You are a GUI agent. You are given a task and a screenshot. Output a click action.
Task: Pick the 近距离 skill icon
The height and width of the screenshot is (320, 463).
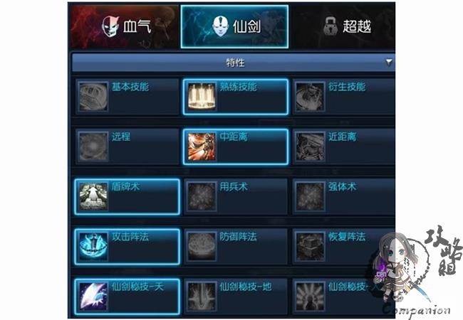point(310,146)
